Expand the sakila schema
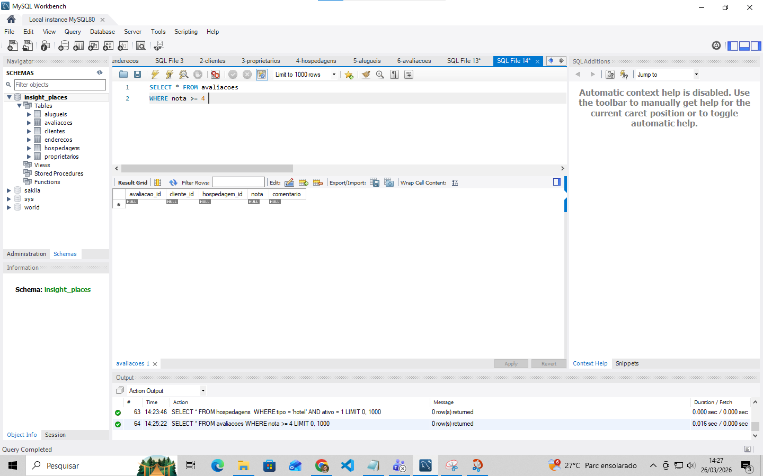This screenshot has height=476, width=763. pyautogui.click(x=9, y=190)
